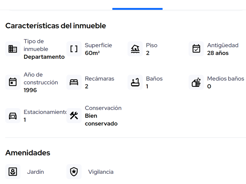
Task: Click the 28 años antigüedad value
Action: click(218, 53)
